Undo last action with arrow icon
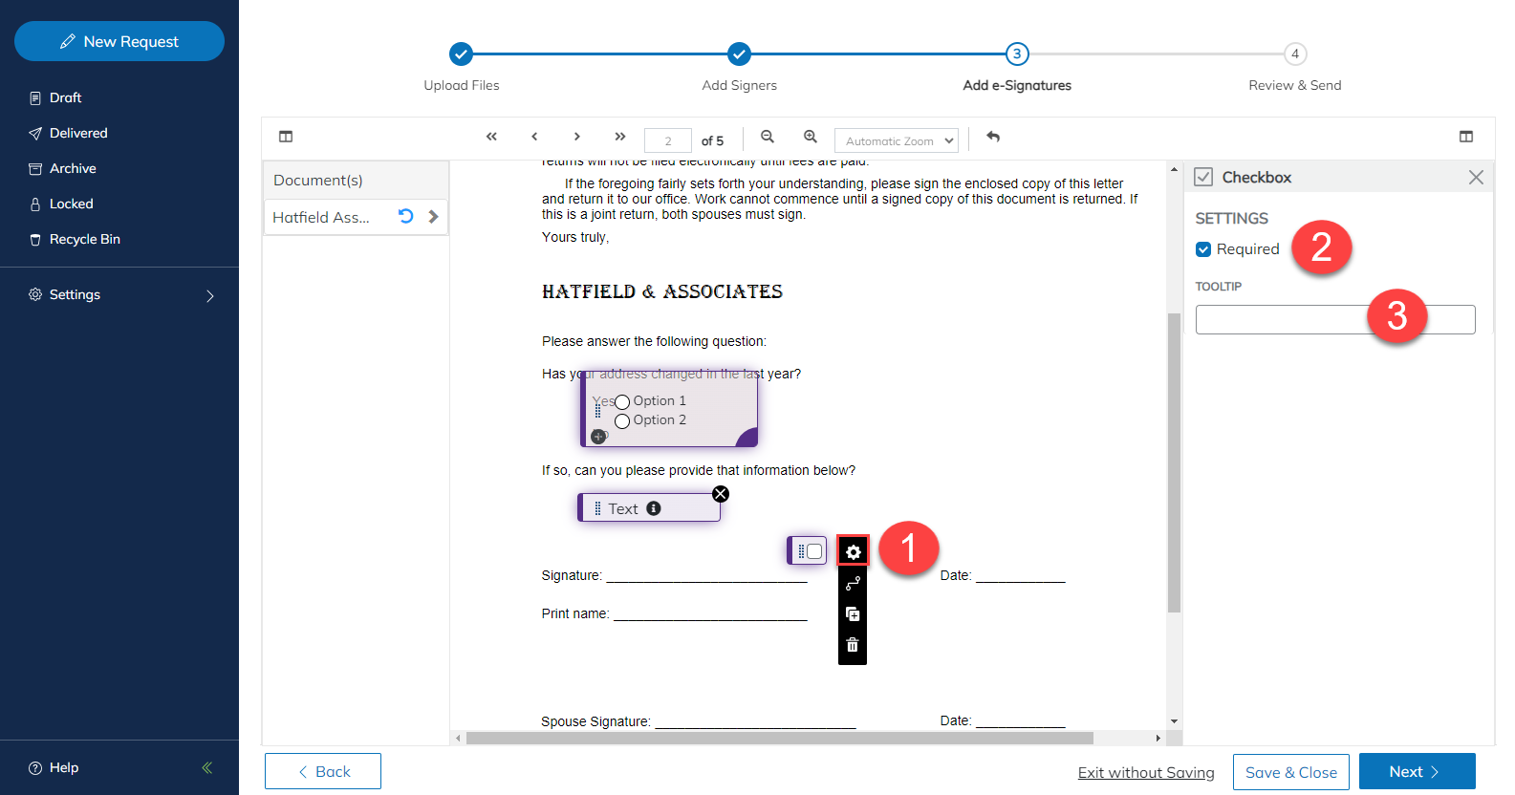1515x795 pixels. tap(993, 137)
